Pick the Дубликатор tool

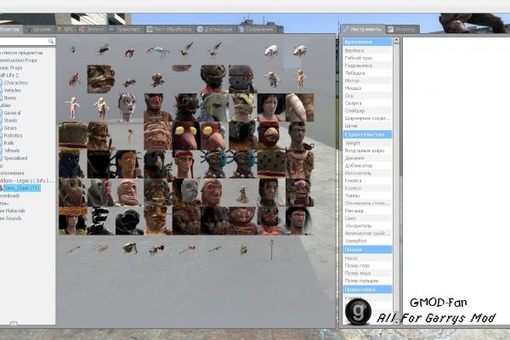(367, 166)
